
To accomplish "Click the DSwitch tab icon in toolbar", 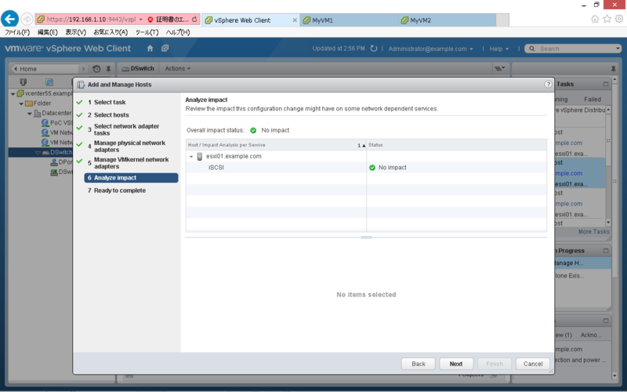I will (125, 69).
